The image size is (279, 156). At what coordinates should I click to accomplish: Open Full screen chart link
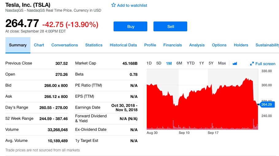pos(265,64)
